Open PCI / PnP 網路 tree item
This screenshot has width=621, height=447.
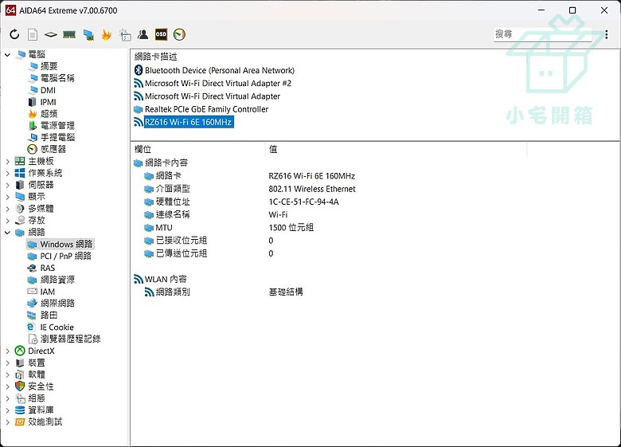(66, 256)
